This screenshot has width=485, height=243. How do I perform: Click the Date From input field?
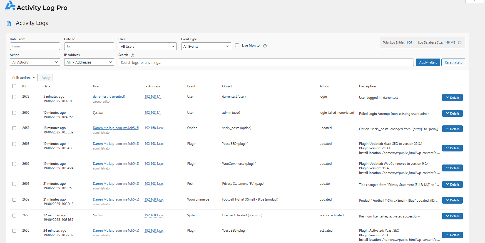coord(35,46)
